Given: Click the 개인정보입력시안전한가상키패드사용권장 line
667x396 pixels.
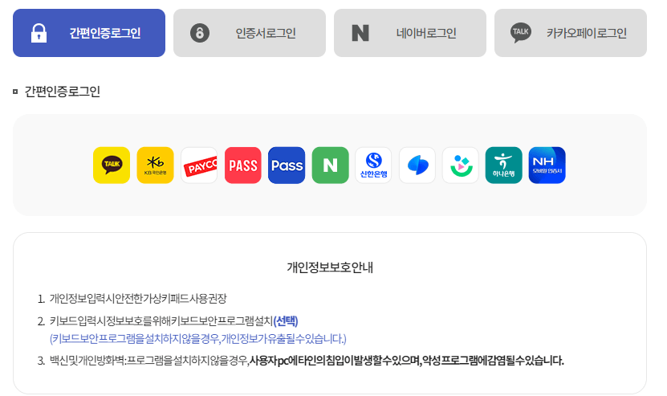Looking at the screenshot, I should click(138, 299).
